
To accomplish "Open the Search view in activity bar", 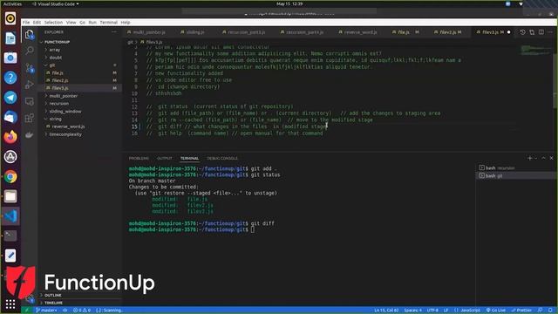I will tap(29, 51).
